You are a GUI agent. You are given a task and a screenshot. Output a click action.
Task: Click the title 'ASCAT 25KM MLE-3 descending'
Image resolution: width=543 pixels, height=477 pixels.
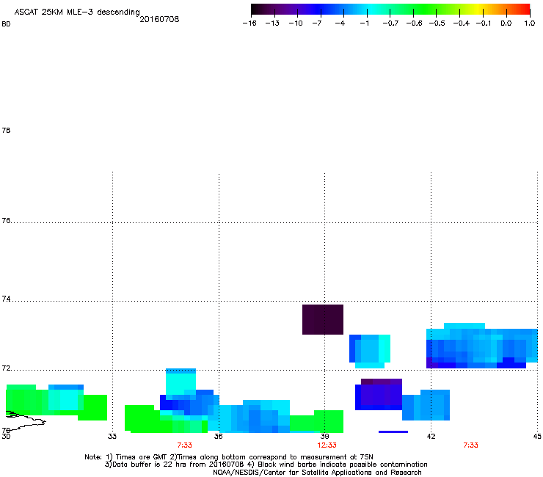click(x=77, y=12)
